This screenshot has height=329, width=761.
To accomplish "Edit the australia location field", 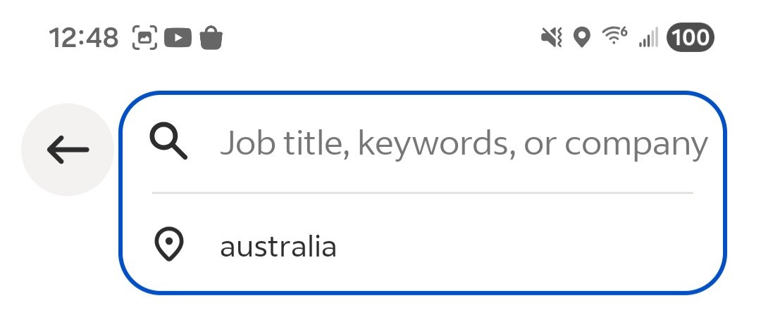I will click(278, 247).
